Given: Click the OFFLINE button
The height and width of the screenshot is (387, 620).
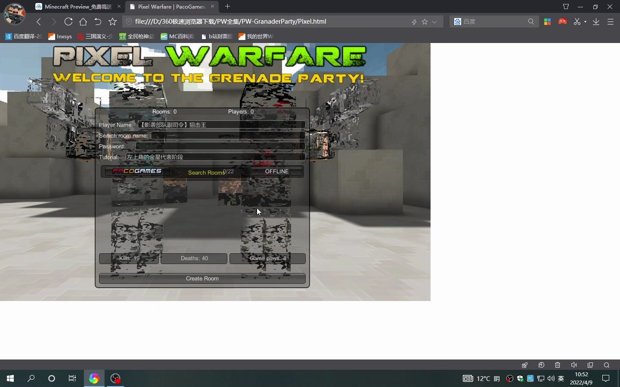Looking at the screenshot, I should [277, 172].
